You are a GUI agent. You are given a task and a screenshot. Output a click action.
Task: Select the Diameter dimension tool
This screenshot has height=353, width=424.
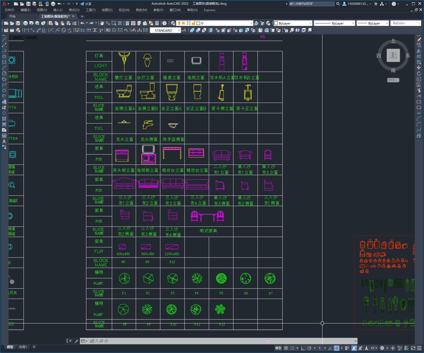coord(63,30)
